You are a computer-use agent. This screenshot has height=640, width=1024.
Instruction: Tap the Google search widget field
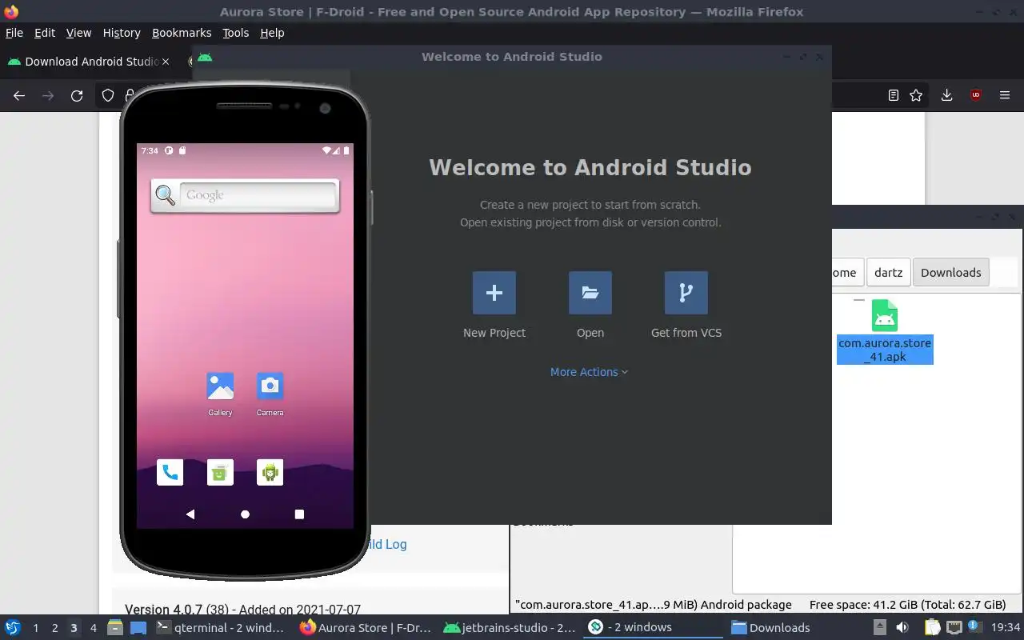tap(258, 195)
